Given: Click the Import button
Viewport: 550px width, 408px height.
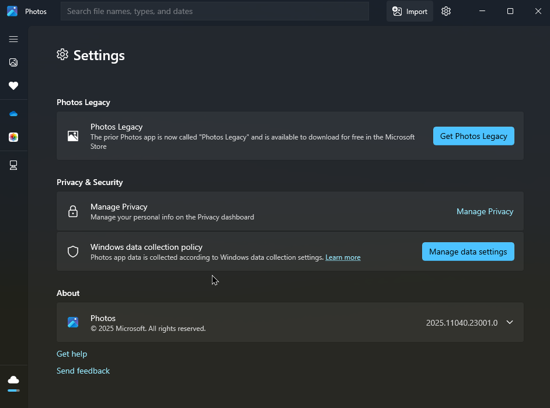Looking at the screenshot, I should [x=410, y=11].
